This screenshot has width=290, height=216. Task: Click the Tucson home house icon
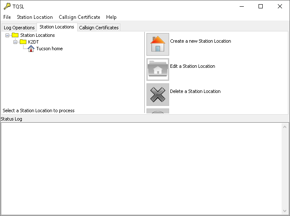point(31,49)
